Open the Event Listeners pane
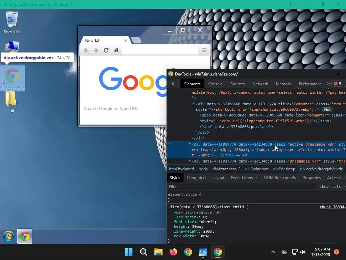The image size is (346, 260). (x=244, y=178)
